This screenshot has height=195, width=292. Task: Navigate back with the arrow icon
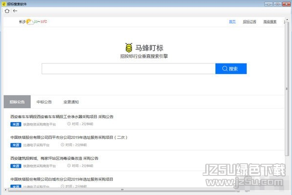[x=15, y=11]
